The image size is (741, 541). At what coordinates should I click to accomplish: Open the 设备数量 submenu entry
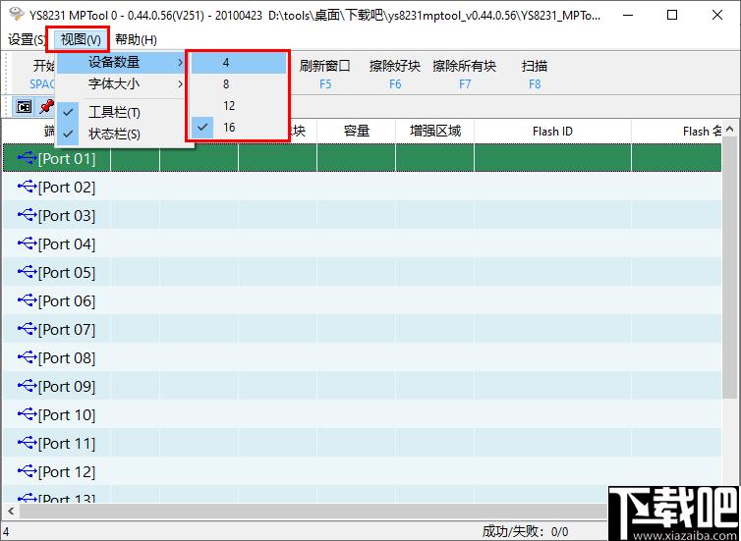point(121,62)
